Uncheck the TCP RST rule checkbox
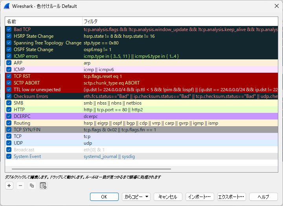 pyautogui.click(x=9, y=76)
